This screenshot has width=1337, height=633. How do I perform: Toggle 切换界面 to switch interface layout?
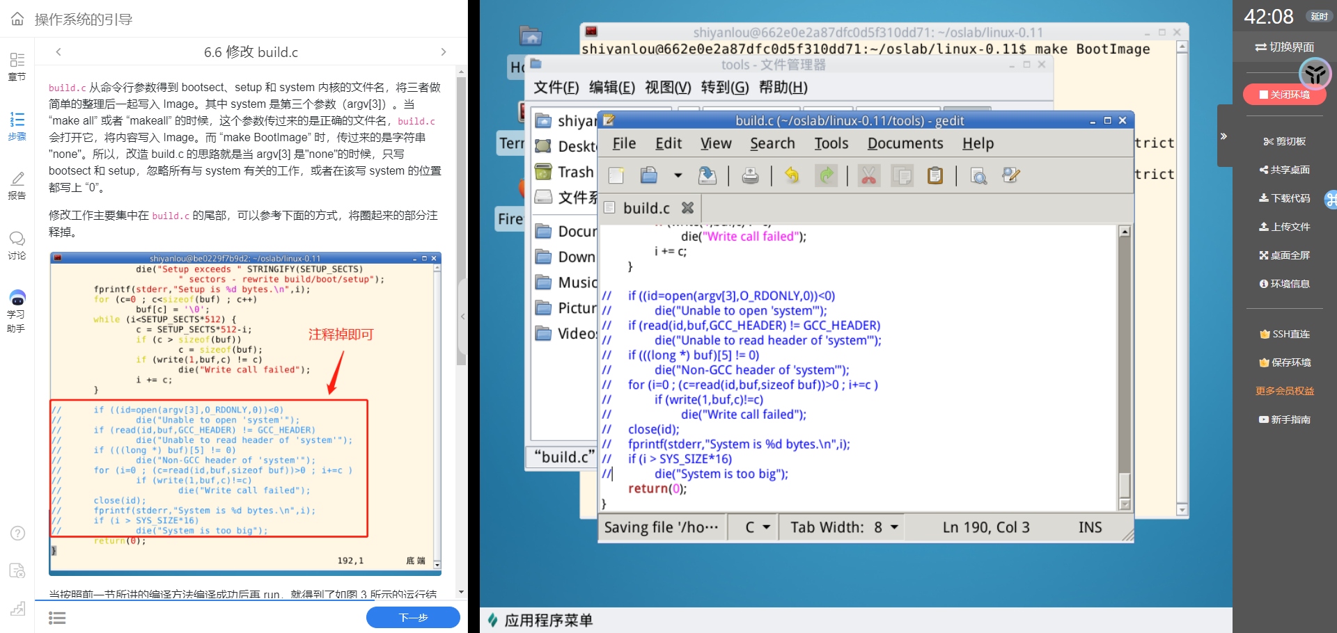coord(1284,47)
